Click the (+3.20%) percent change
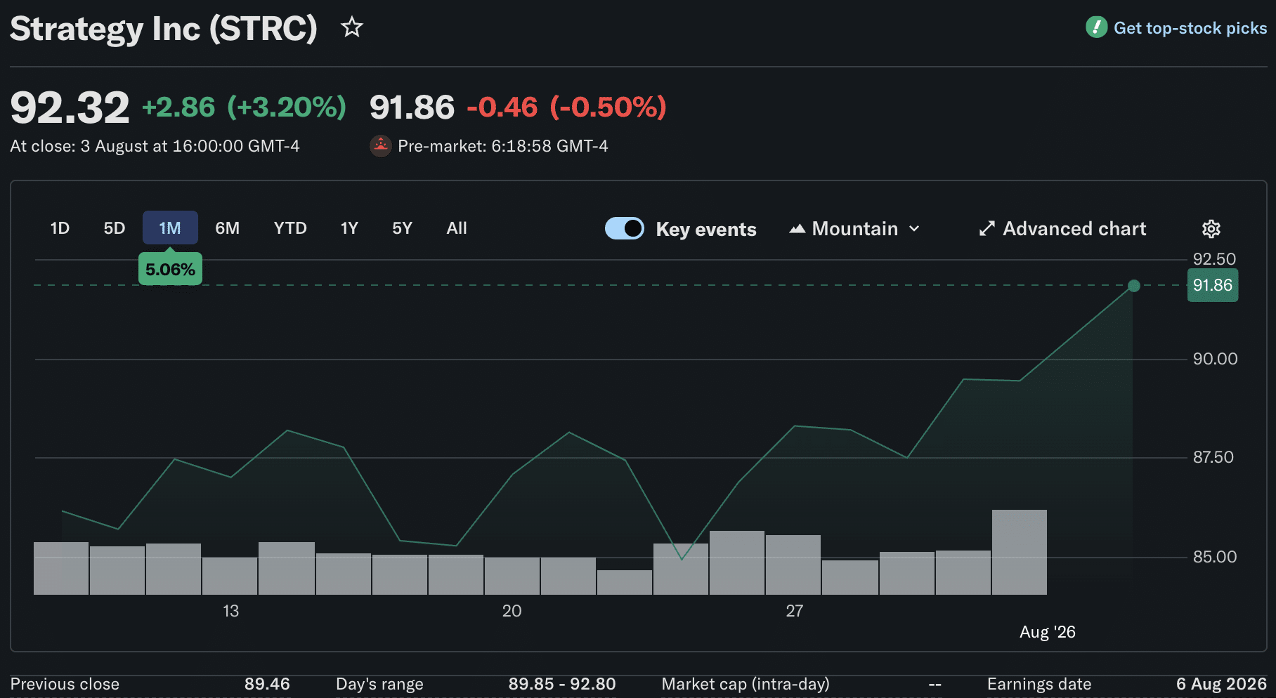This screenshot has height=698, width=1276. (287, 107)
